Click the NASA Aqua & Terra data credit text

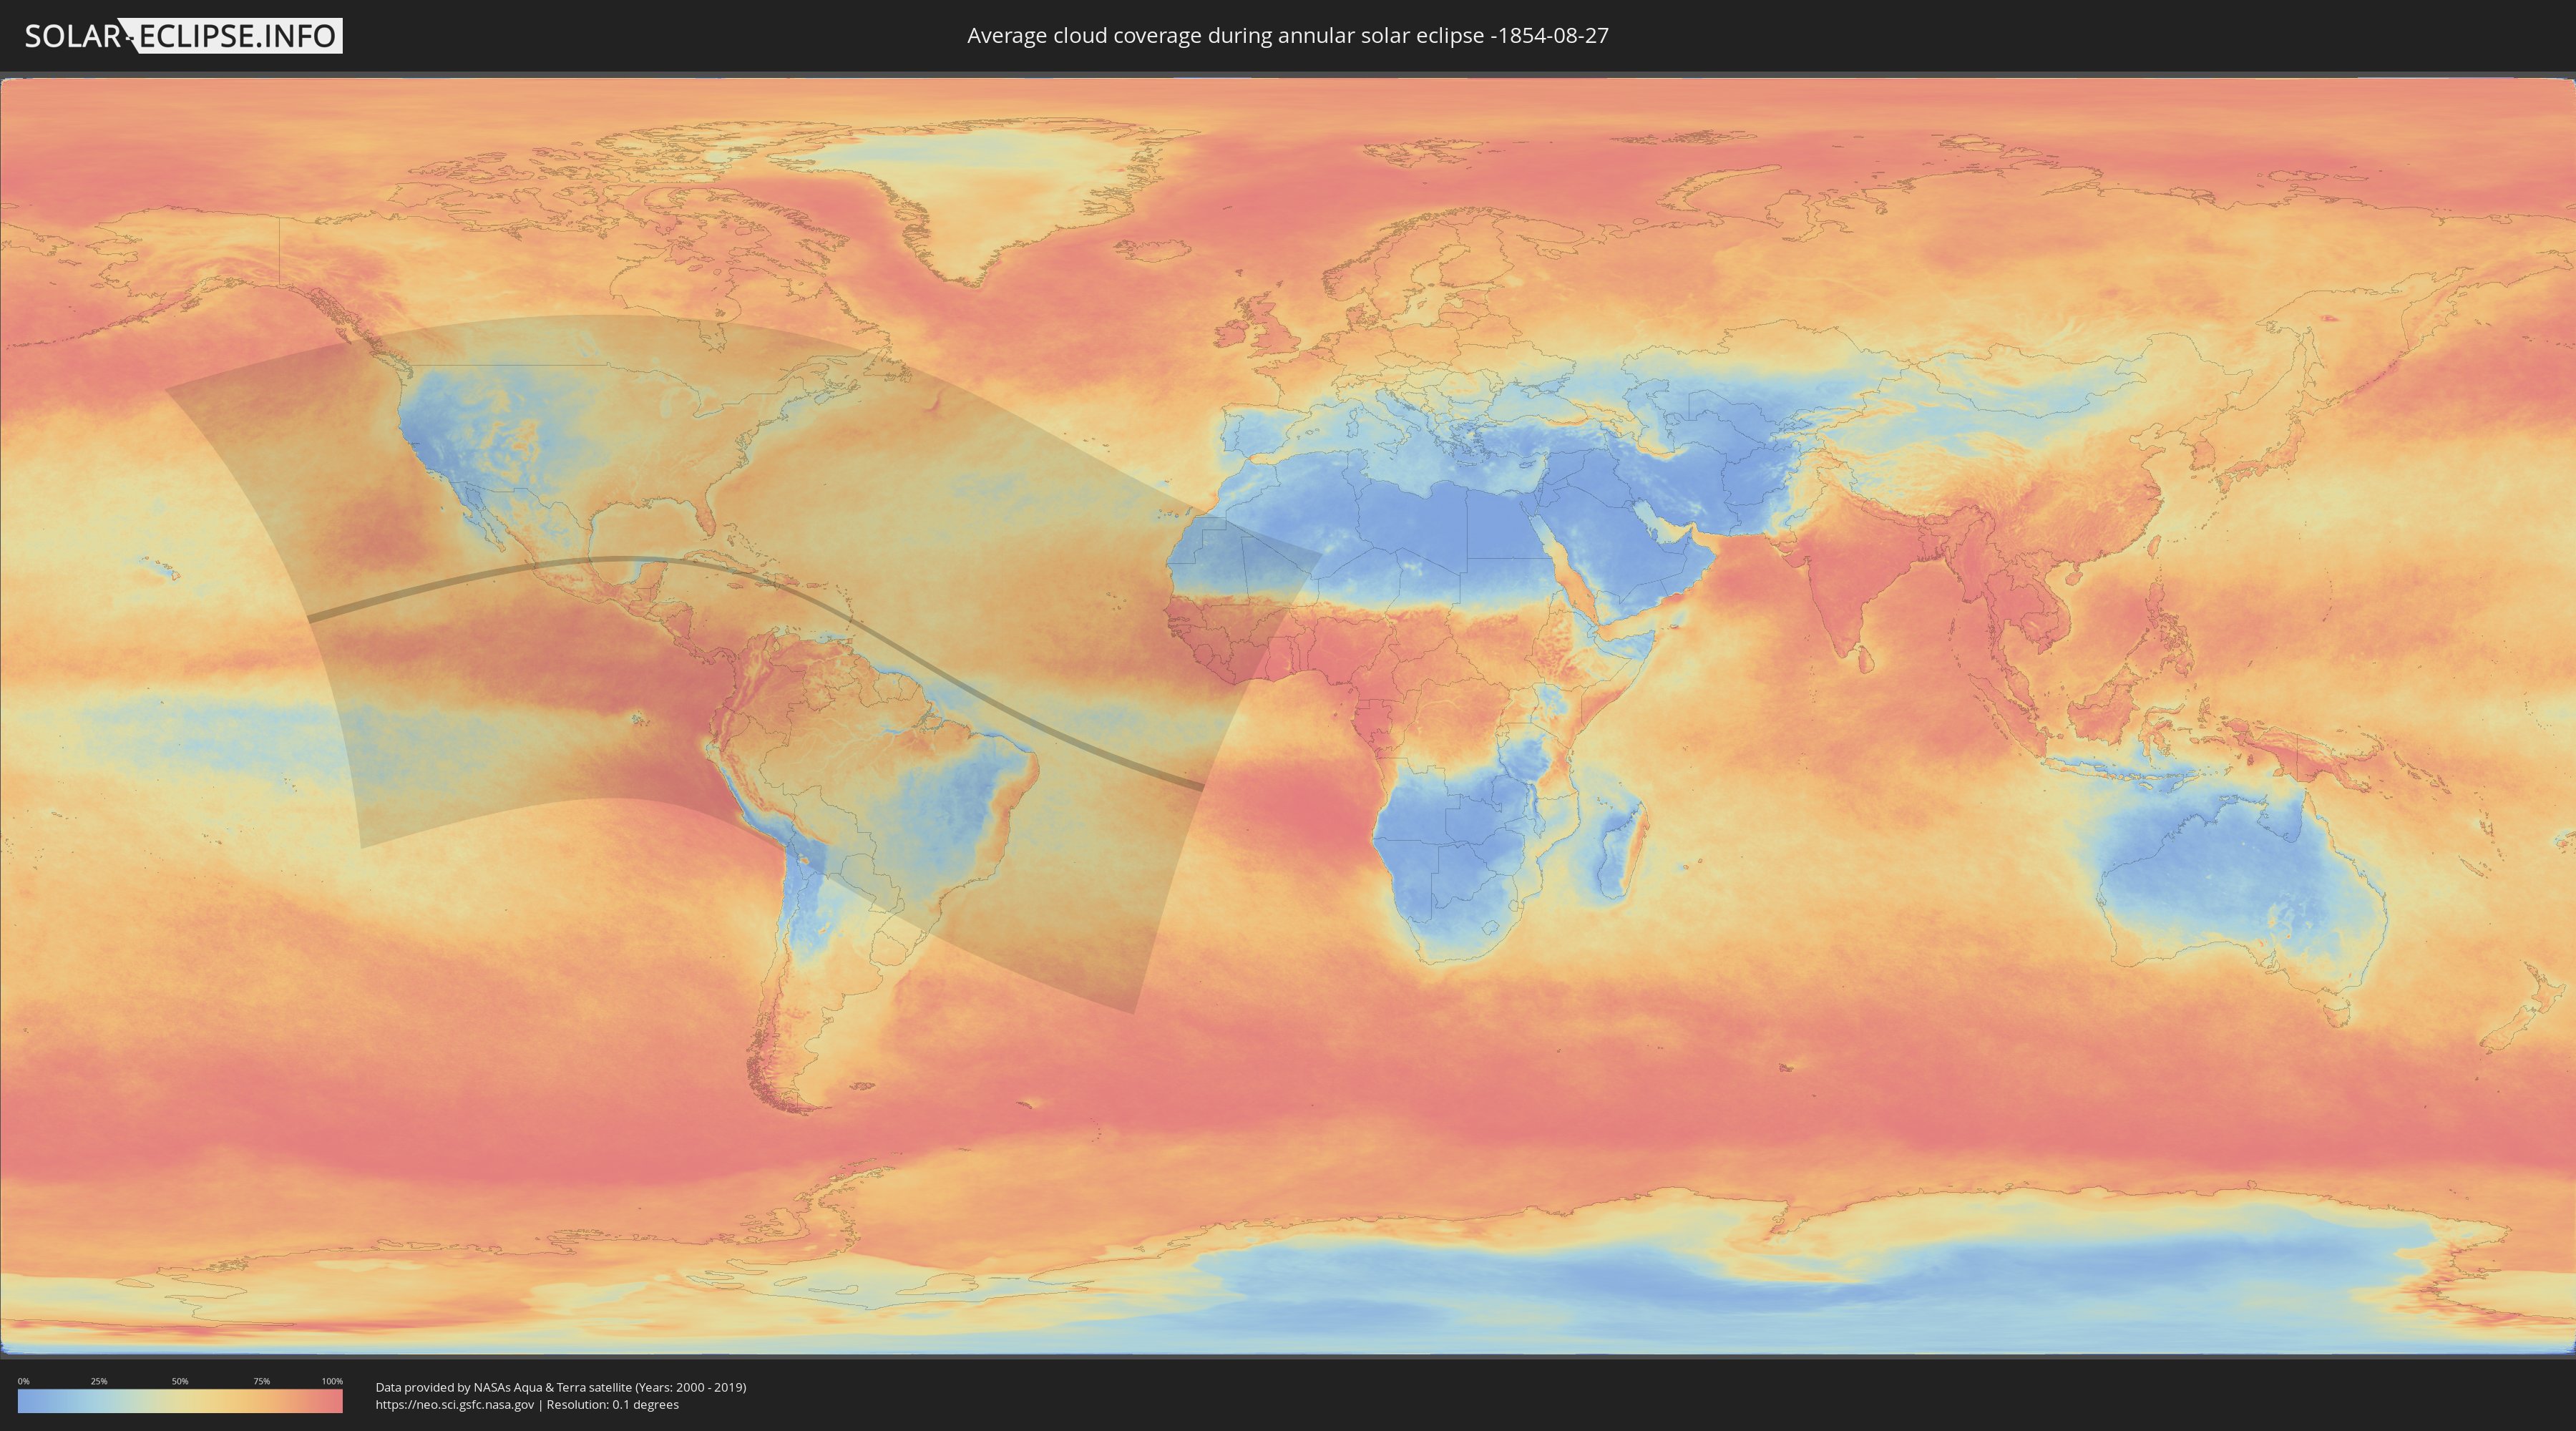pos(561,1387)
